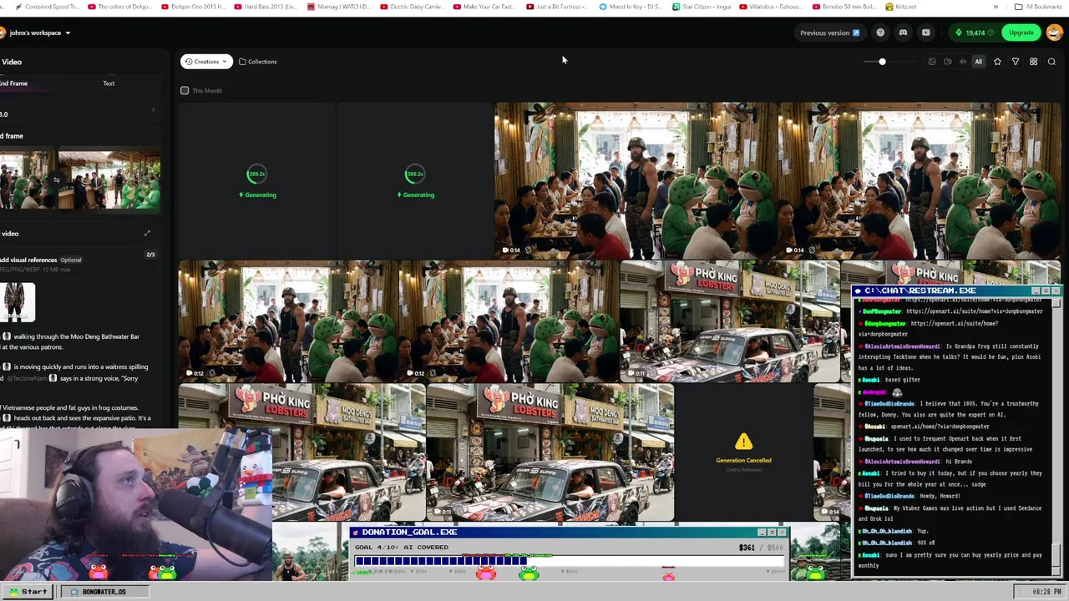Open the help question-mark icon
This screenshot has width=1069, height=601.
(x=880, y=33)
